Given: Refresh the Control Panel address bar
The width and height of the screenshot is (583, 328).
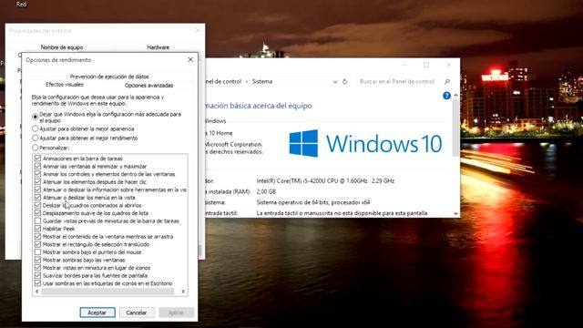Looking at the screenshot, I should pyautogui.click(x=344, y=81).
